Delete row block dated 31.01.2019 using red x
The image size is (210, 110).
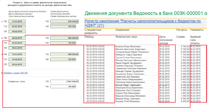(x=2, y=21)
